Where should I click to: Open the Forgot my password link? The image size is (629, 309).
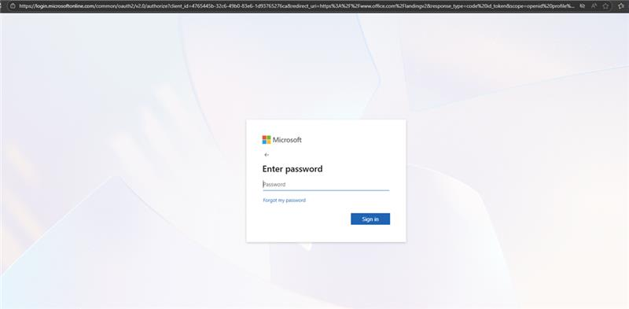pos(284,200)
